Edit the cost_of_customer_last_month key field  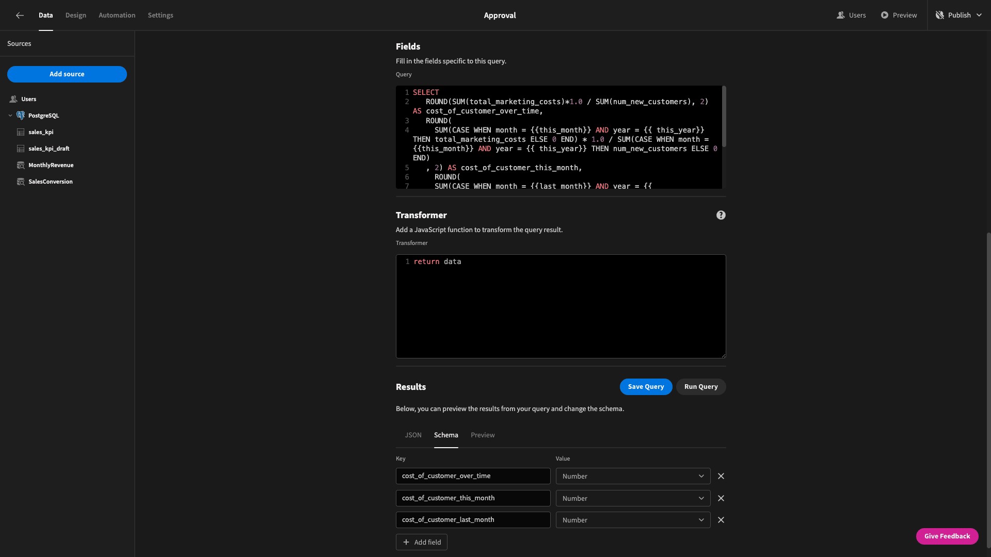coord(473,520)
